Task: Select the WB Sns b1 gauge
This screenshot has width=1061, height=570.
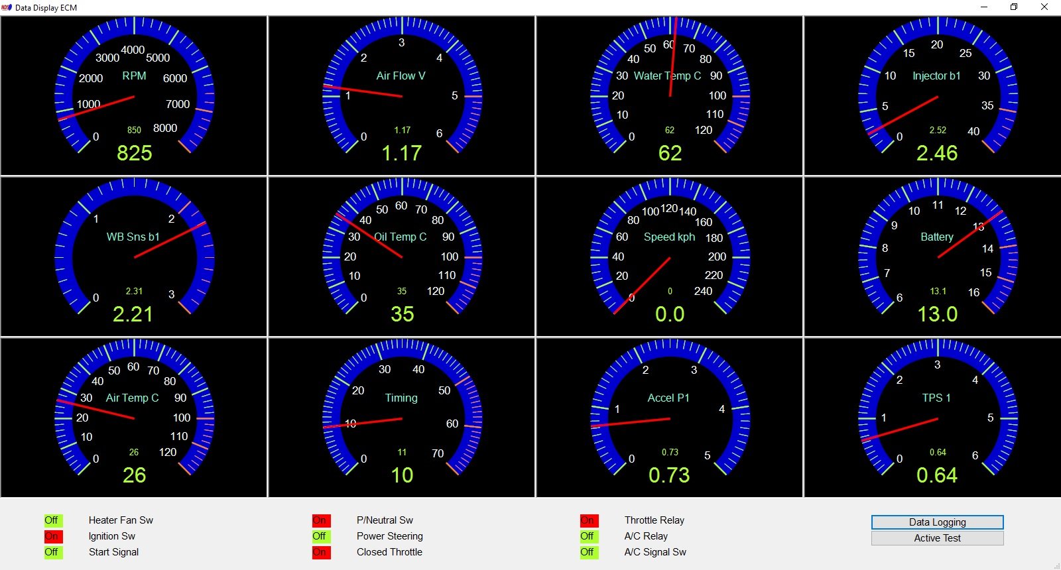Action: pyautogui.click(x=134, y=256)
